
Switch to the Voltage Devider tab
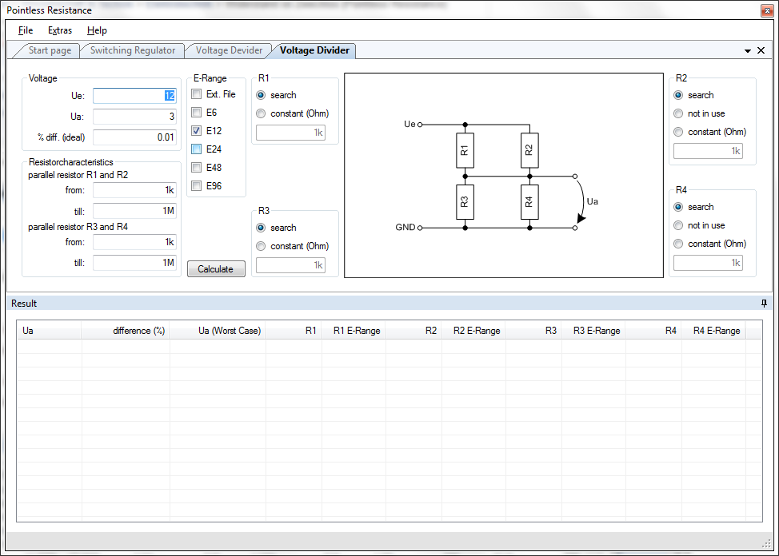[229, 50]
